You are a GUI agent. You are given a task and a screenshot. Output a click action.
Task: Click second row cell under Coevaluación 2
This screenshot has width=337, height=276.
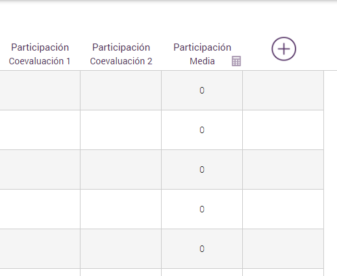pyautogui.click(x=121, y=130)
